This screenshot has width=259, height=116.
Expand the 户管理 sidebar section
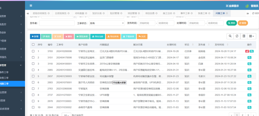click(x=12, y=41)
